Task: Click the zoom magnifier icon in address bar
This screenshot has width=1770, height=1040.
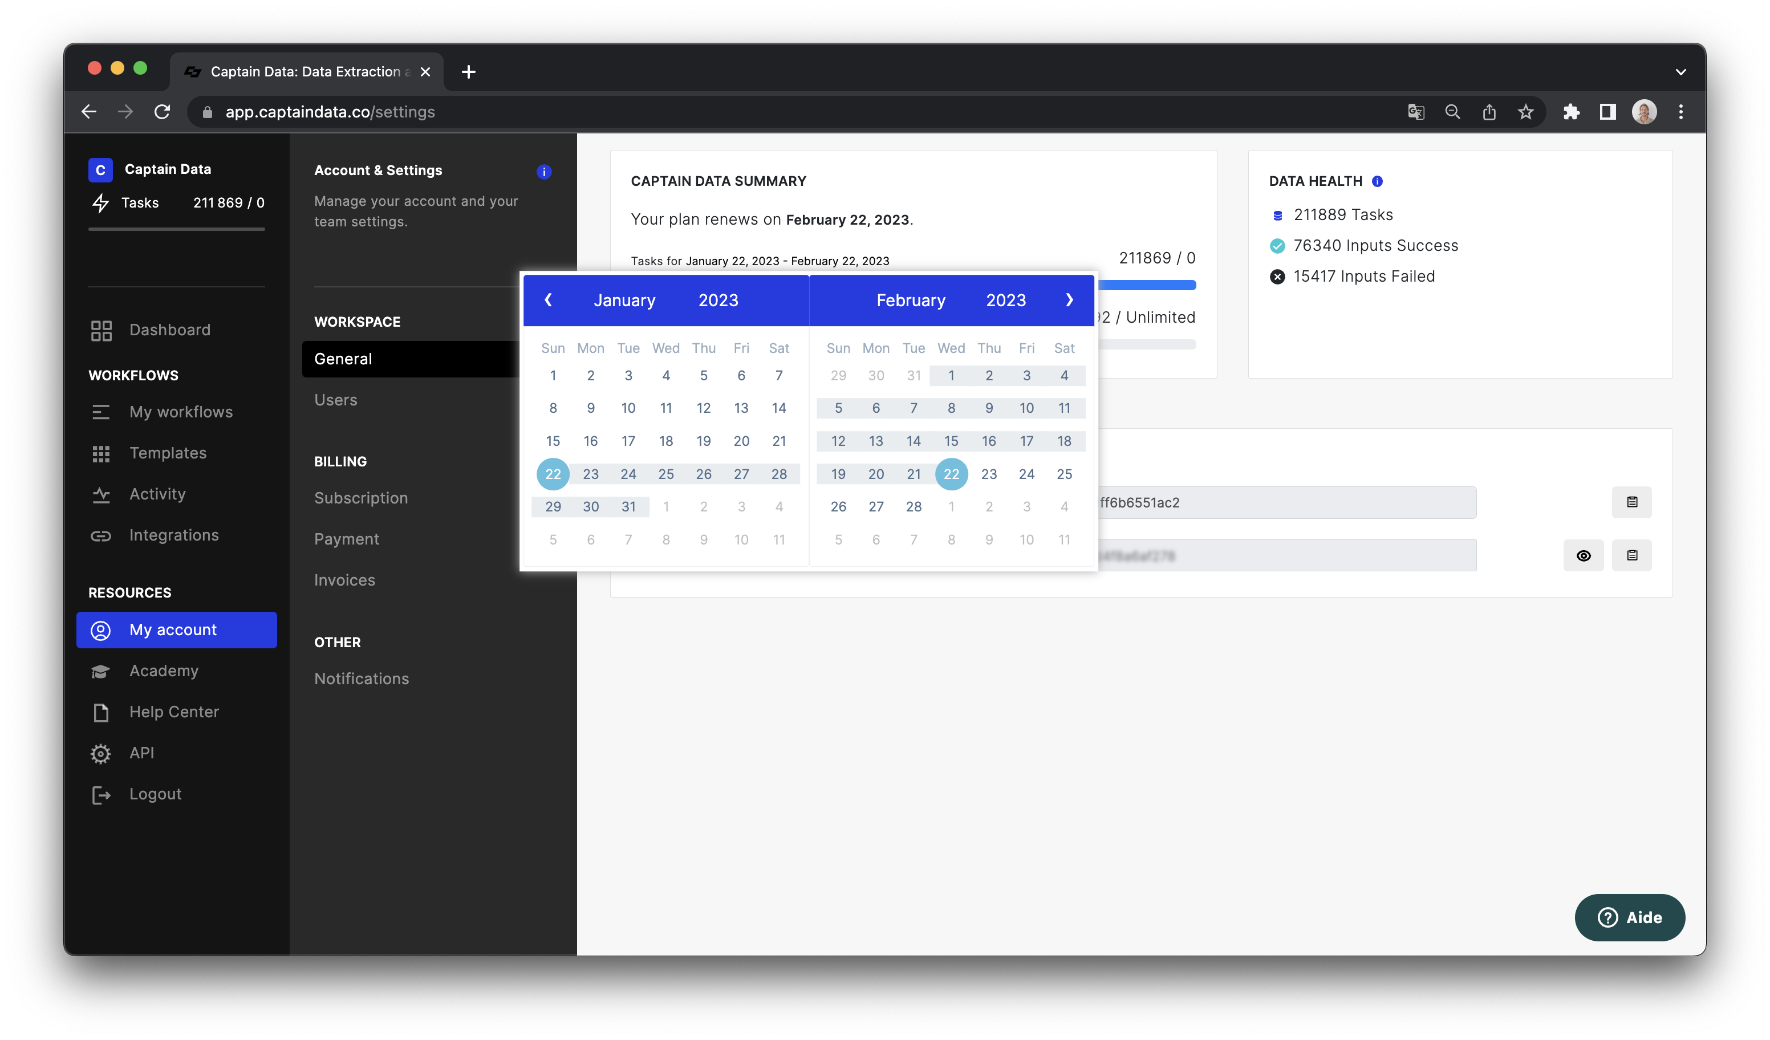Action: point(1452,112)
